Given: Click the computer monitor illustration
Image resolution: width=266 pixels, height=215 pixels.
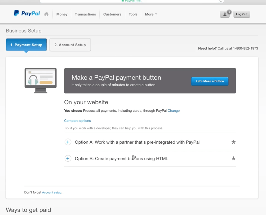Looking at the screenshot, I should coord(41,81).
